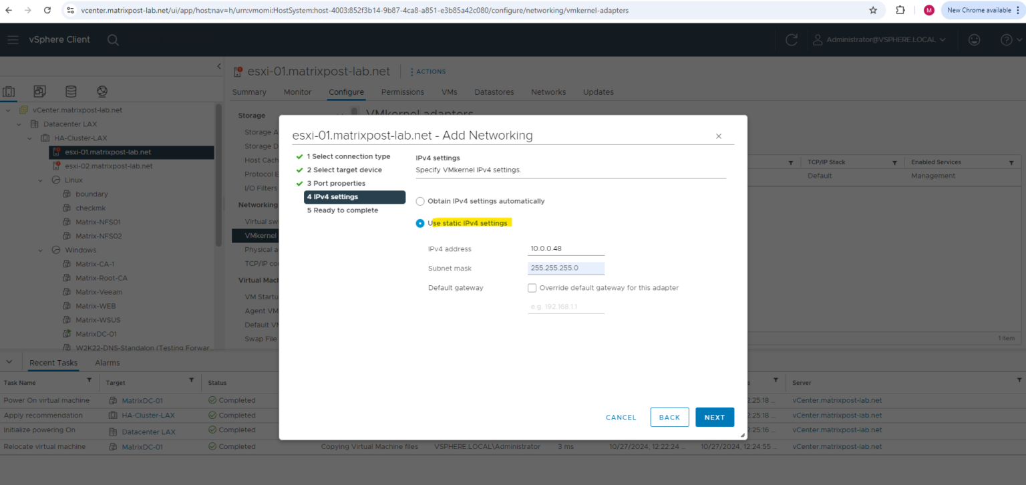Screen dimensions: 1026x485
Task: Select Use static IPv4 settings
Action: (420, 223)
